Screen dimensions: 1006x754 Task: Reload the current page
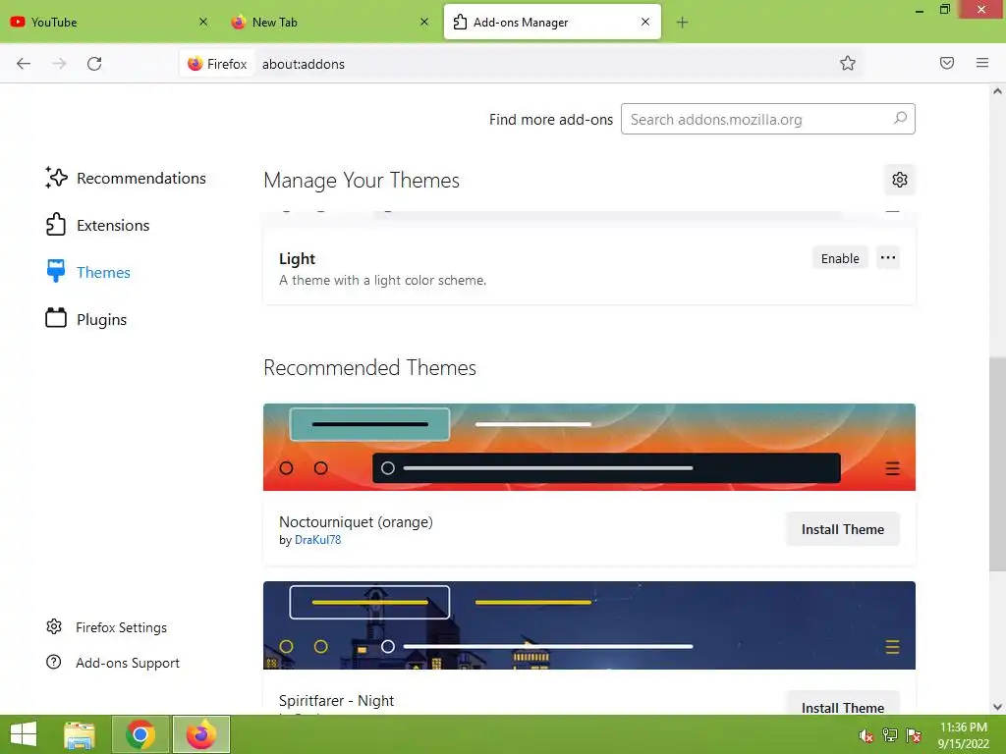[x=94, y=64]
